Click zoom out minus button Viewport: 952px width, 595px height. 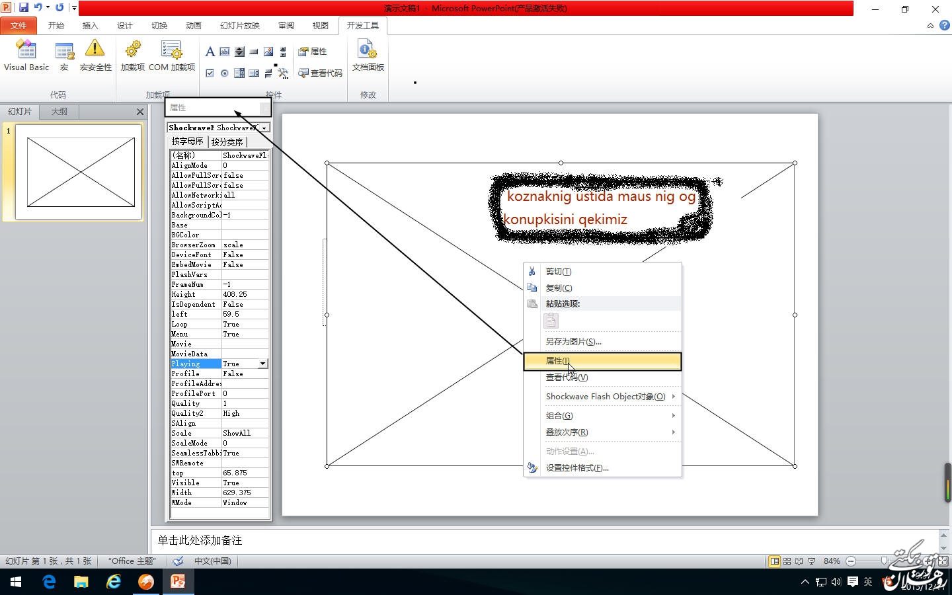click(x=852, y=561)
